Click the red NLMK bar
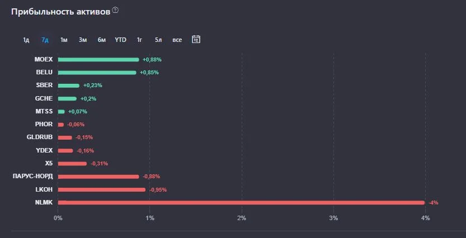 pos(241,203)
